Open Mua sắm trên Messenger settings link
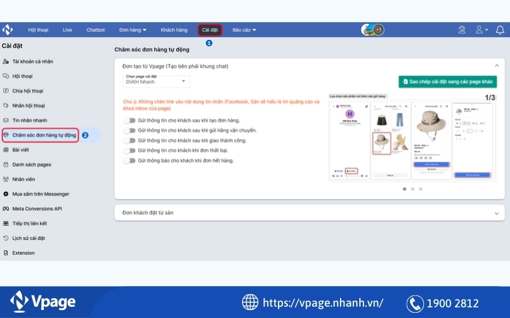The height and width of the screenshot is (318, 510). [x=41, y=194]
